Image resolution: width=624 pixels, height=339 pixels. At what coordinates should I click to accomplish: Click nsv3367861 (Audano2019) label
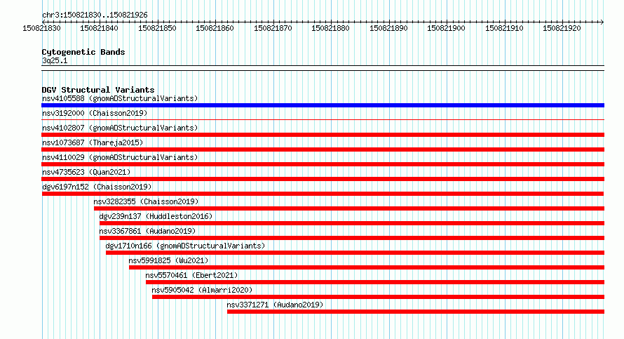click(x=148, y=231)
